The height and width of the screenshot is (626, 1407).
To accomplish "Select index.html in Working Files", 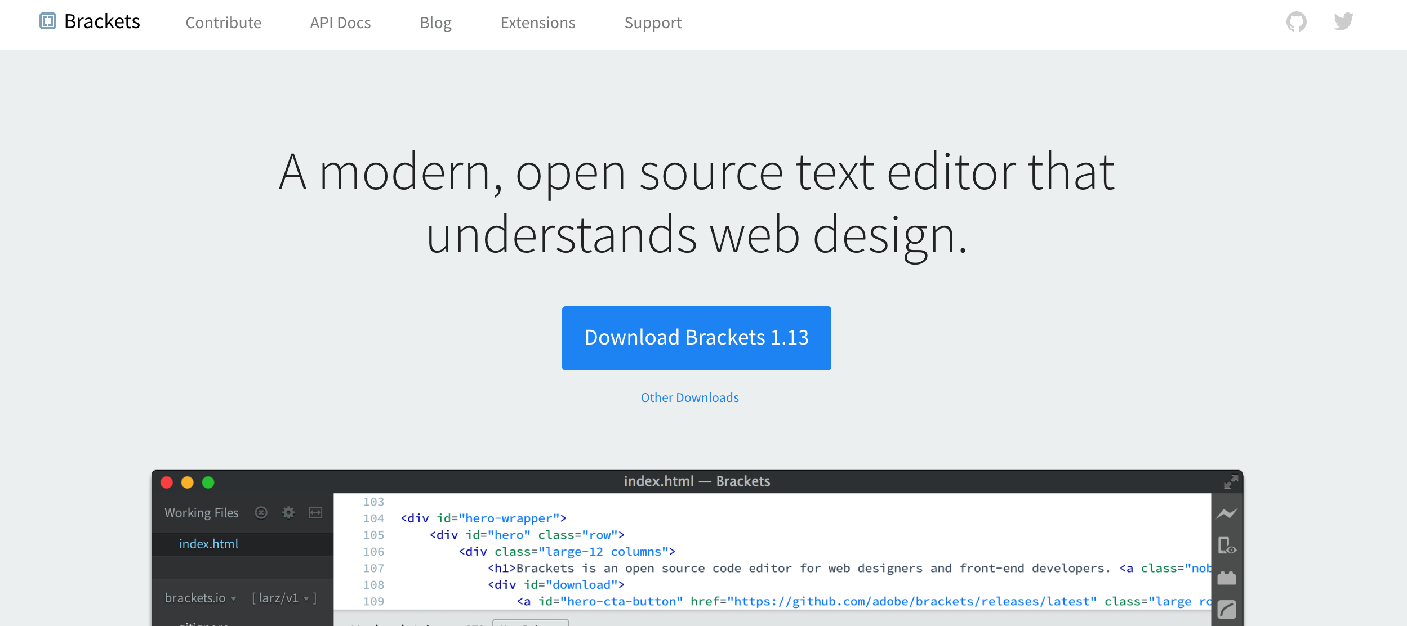I will tap(208, 544).
